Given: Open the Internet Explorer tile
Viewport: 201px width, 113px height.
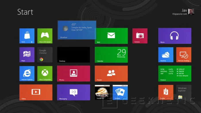Looking at the screenshot, I should 27,73.
